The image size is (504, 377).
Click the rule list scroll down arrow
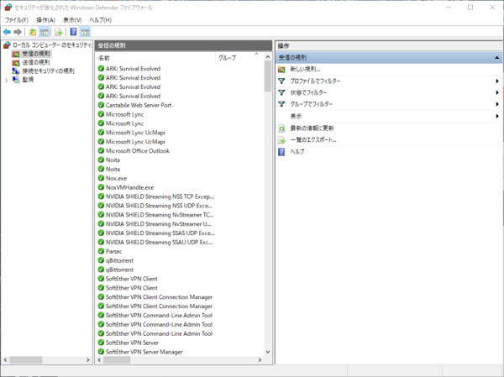(268, 352)
